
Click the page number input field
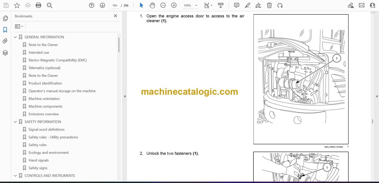(115, 5)
